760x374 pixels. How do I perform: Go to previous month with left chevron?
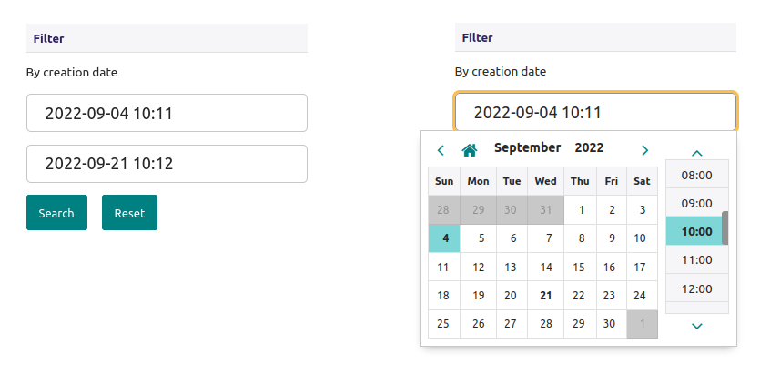tap(441, 149)
